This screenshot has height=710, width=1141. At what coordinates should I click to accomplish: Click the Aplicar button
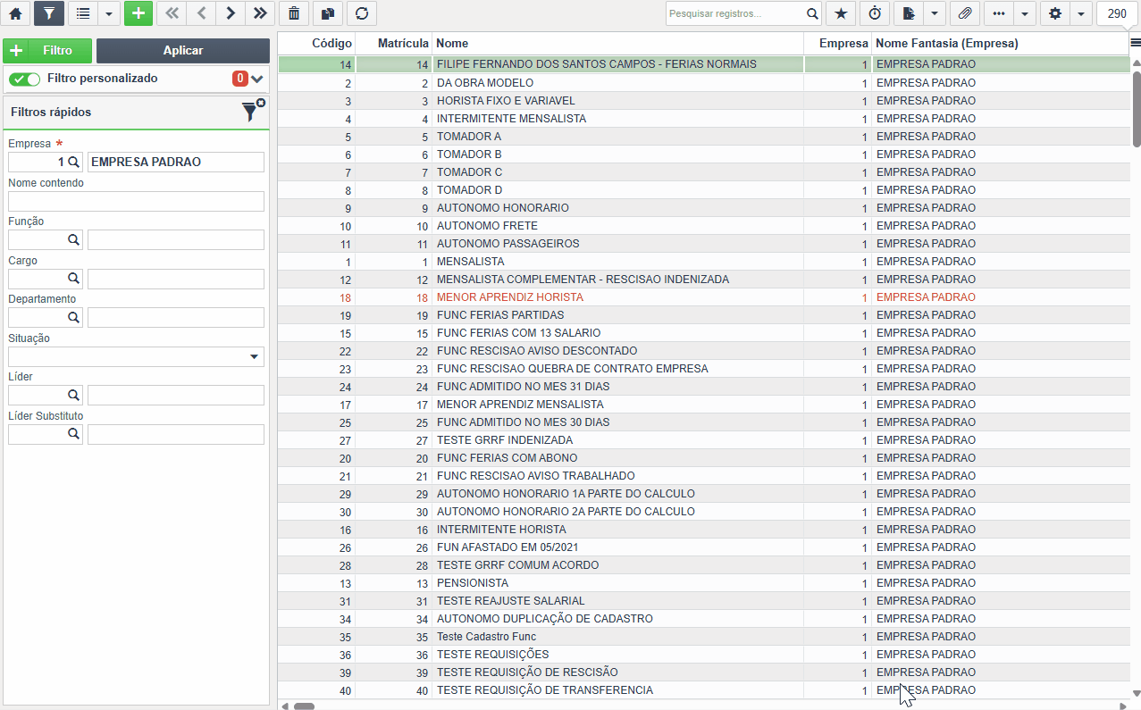pos(183,51)
